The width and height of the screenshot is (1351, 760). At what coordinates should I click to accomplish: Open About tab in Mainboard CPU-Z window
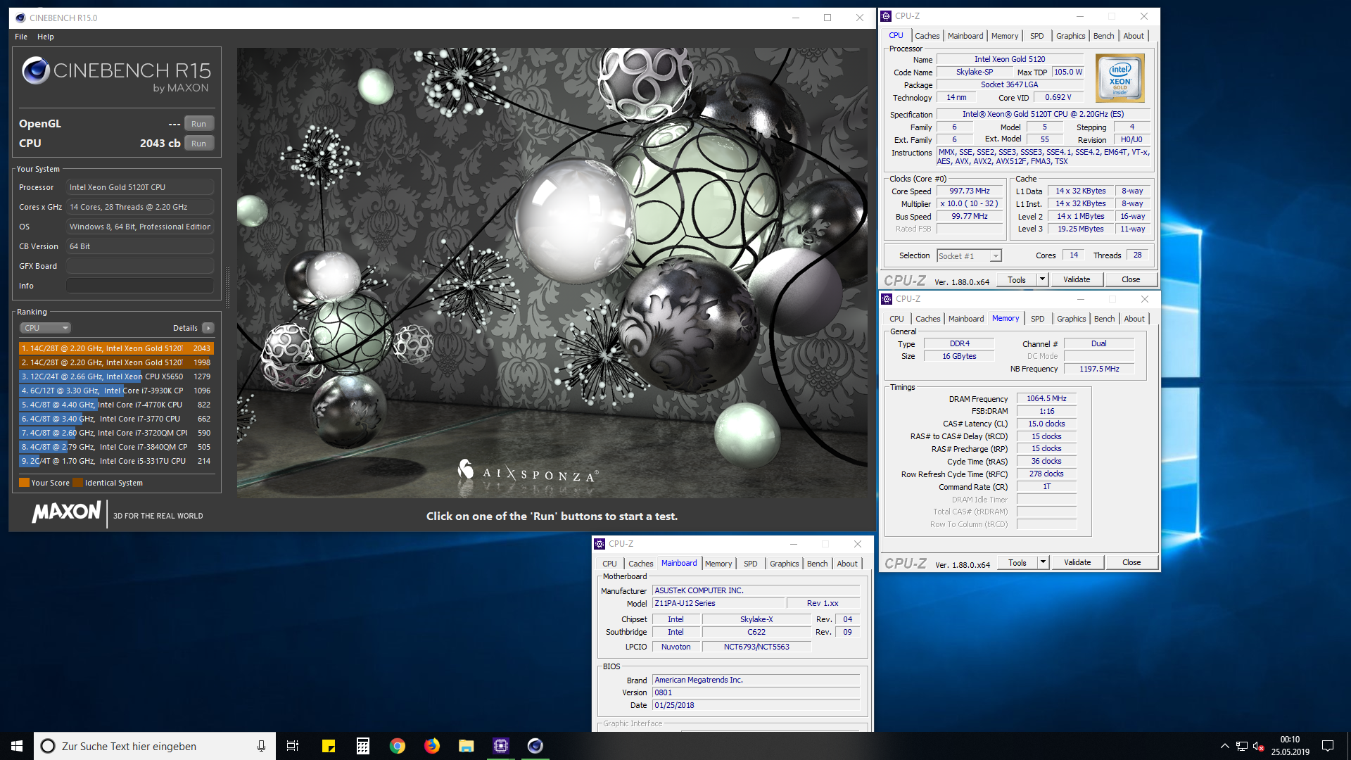847,564
